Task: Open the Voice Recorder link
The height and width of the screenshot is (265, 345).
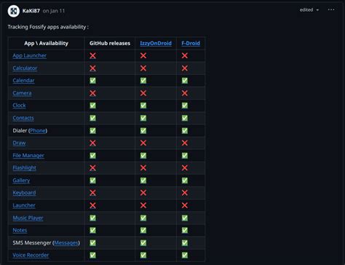Action: pyautogui.click(x=31, y=256)
